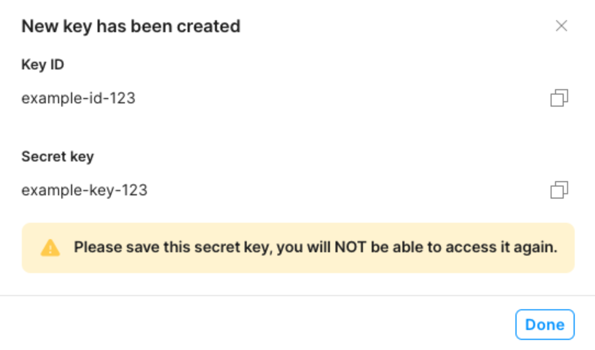Select the example-key-123 secret value
Image resolution: width=595 pixels, height=350 pixels.
[84, 190]
